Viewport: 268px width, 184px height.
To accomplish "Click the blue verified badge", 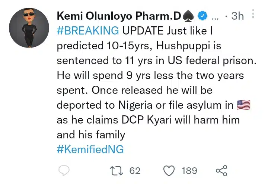I will pyautogui.click(x=202, y=16).
